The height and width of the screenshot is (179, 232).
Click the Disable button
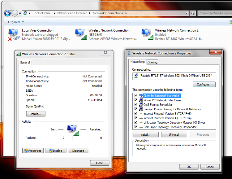pos(56,151)
